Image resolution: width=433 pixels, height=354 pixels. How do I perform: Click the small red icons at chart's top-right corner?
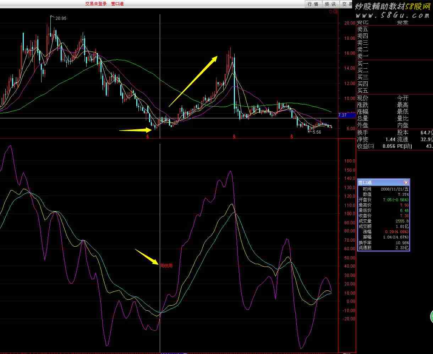333,12
